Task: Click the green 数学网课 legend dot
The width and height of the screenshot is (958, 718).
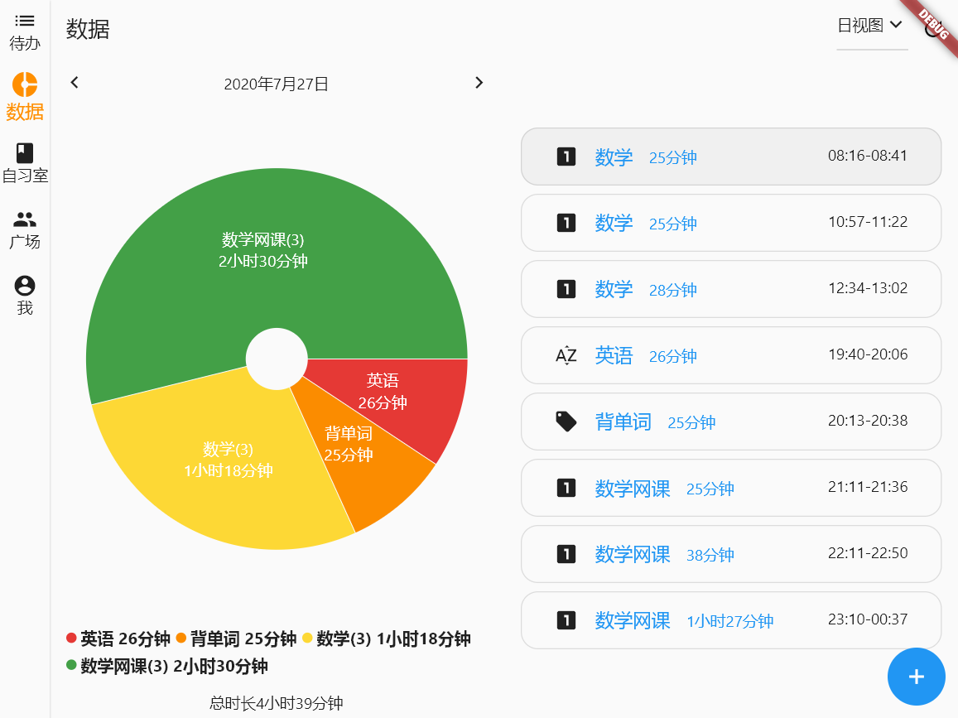Action: [x=71, y=665]
